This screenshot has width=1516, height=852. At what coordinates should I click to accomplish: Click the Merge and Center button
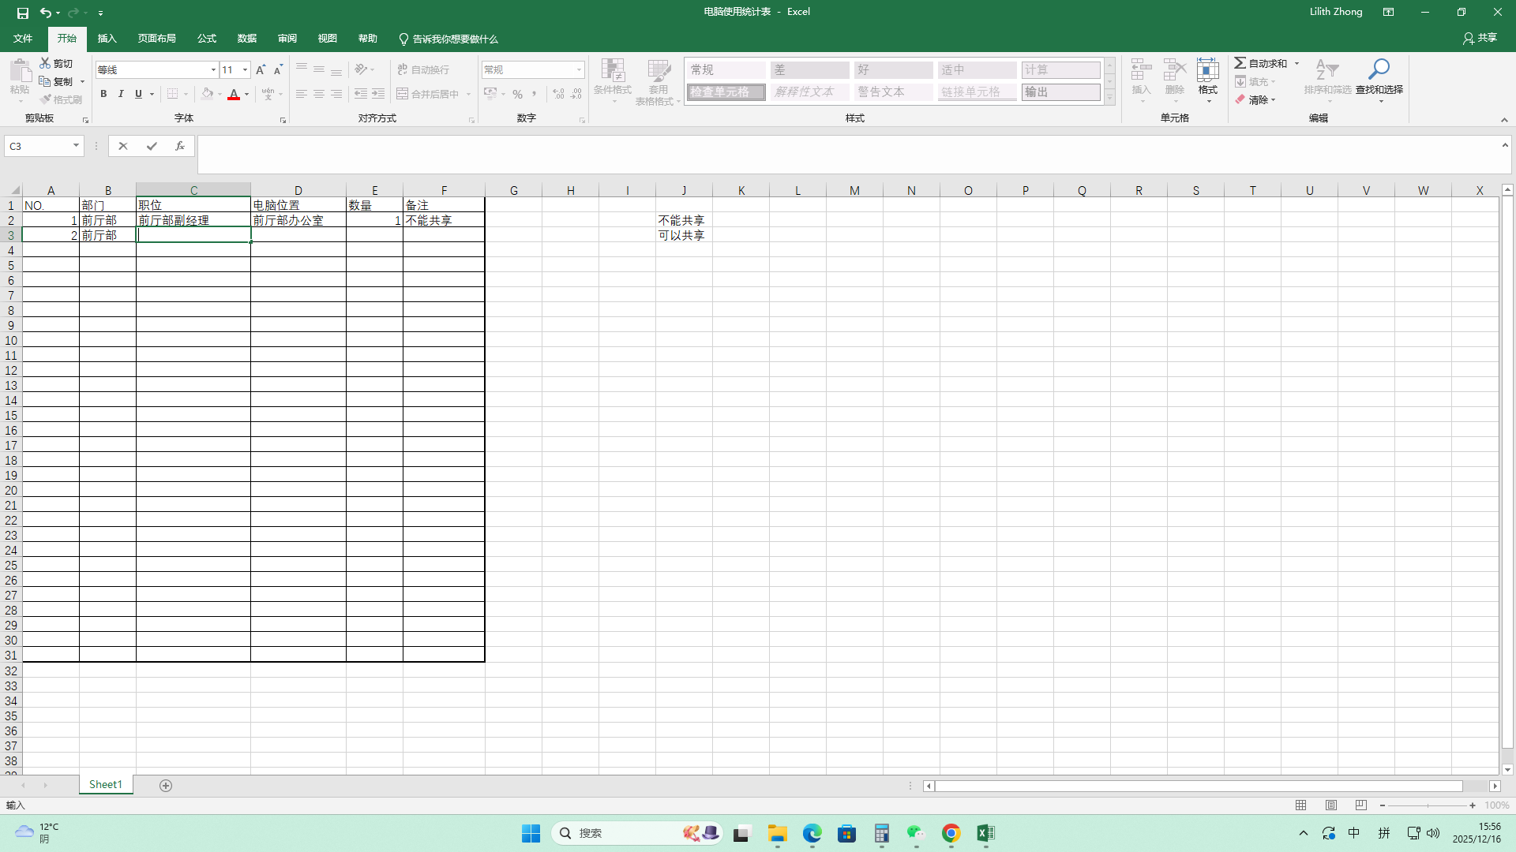(428, 94)
